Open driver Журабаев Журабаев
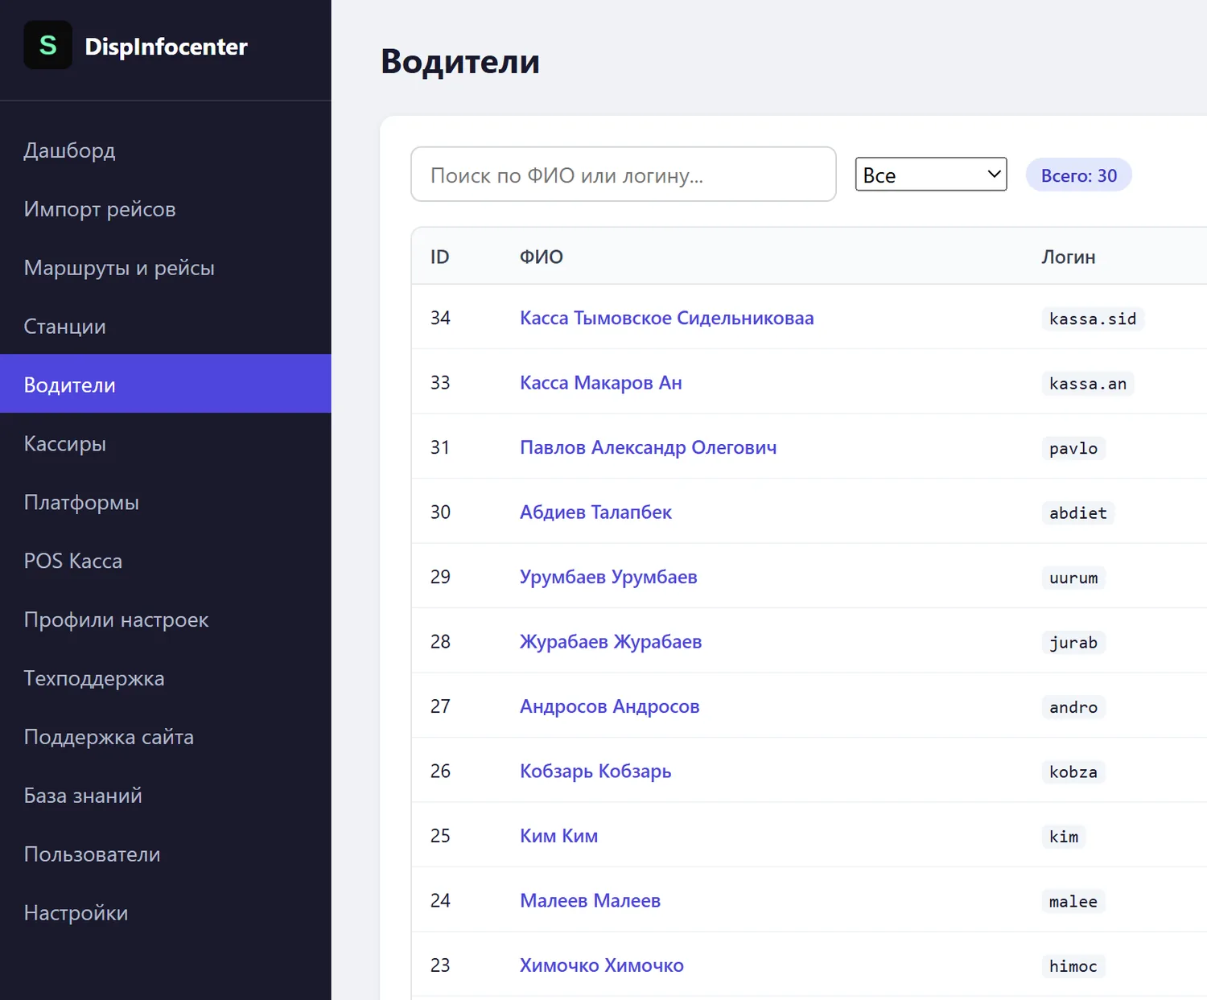 pyautogui.click(x=611, y=642)
